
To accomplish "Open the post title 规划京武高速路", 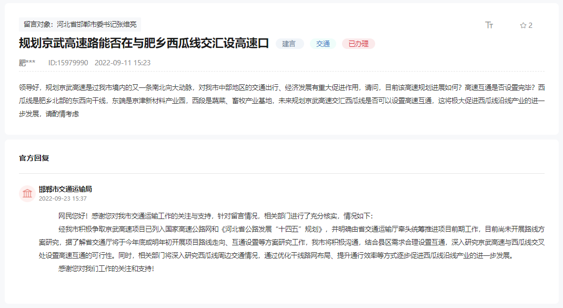I will click(144, 43).
